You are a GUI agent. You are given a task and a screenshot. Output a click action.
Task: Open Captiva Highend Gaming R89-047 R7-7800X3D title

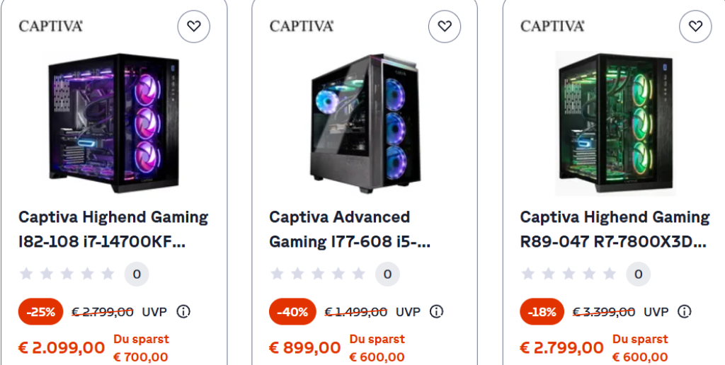(x=615, y=229)
